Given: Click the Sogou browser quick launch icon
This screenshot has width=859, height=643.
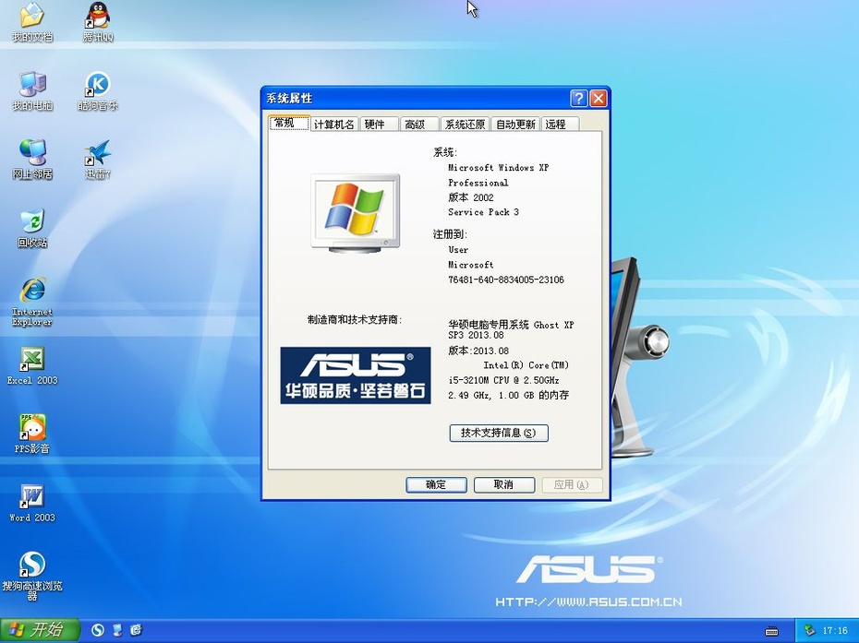Looking at the screenshot, I should (x=98, y=630).
